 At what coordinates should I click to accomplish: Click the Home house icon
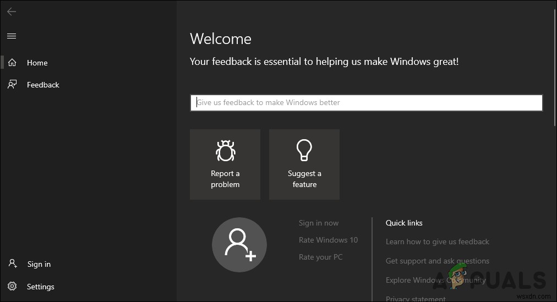[x=12, y=63]
